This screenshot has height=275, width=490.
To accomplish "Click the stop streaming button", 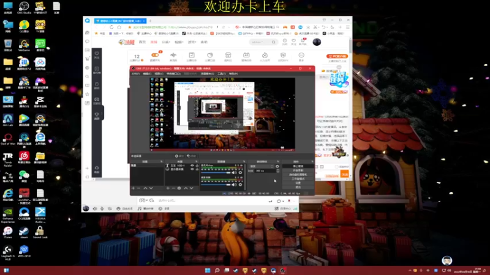I will [298, 166].
